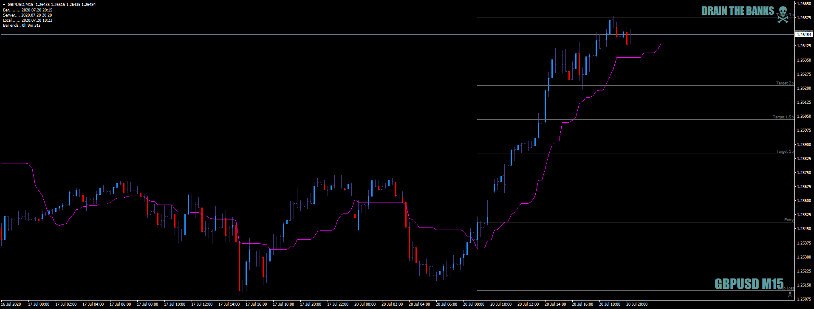814x309 pixels.
Task: Click price scale value 1.26275
Action: (804, 74)
